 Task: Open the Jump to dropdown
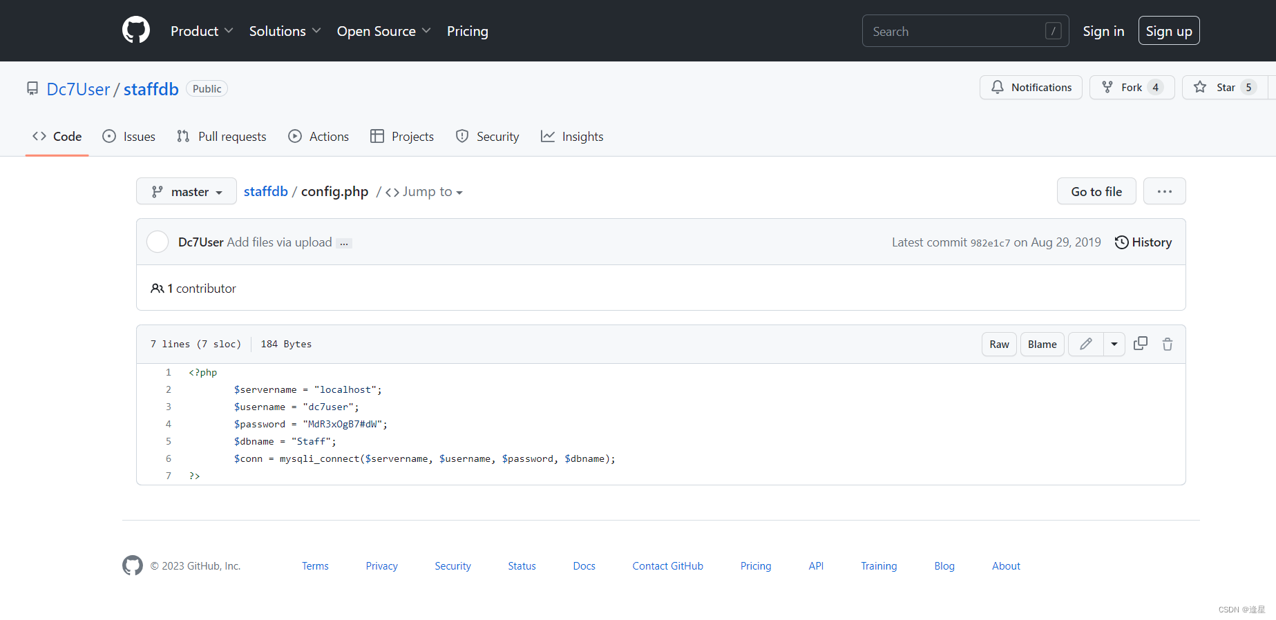(x=424, y=192)
